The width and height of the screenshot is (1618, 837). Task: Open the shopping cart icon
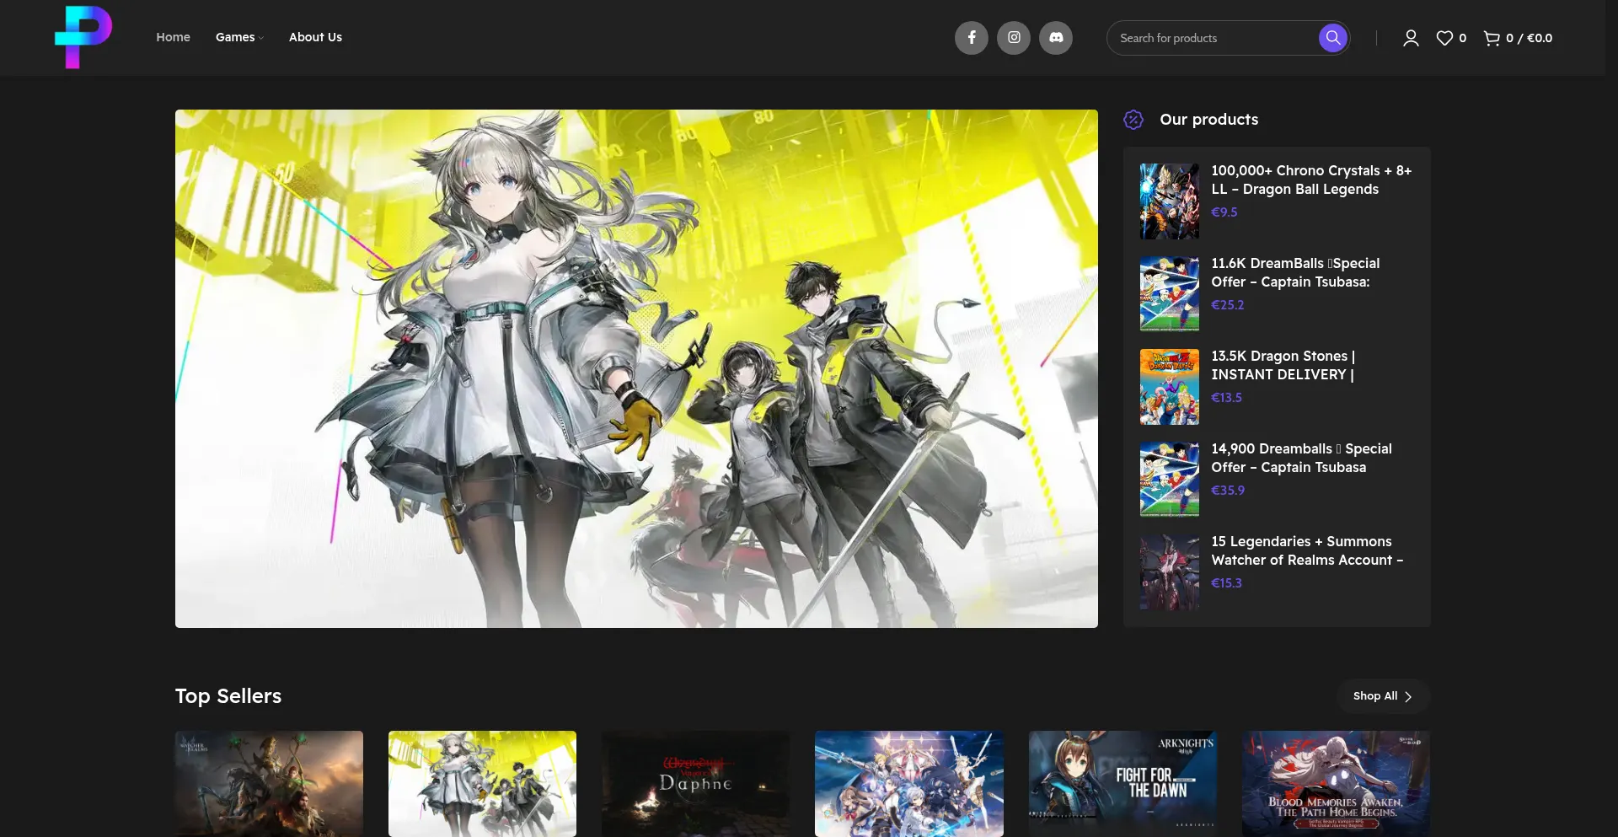coord(1492,38)
